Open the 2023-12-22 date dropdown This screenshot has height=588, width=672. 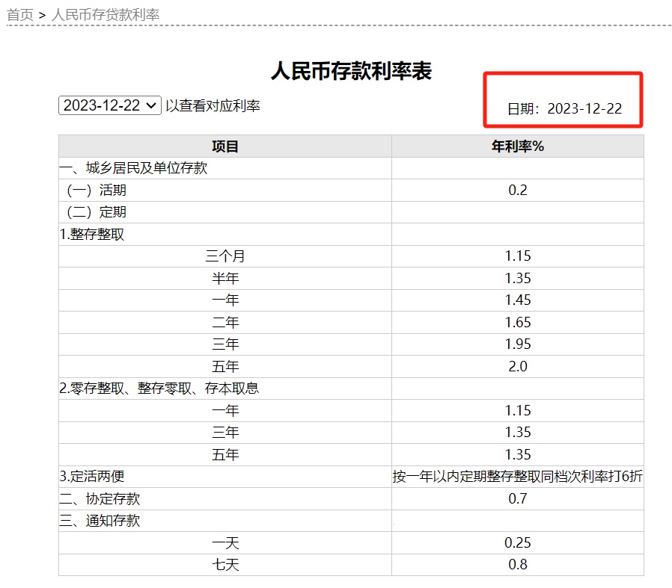point(109,105)
